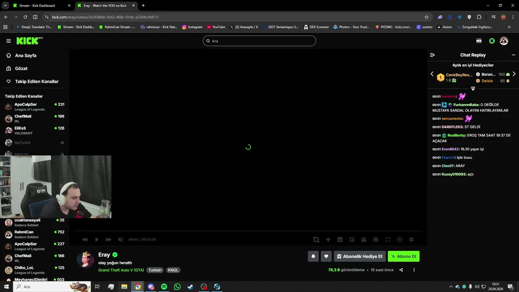Viewport: 519px width, 292px height.
Task: Open Steam from the taskbar
Action: point(191,287)
